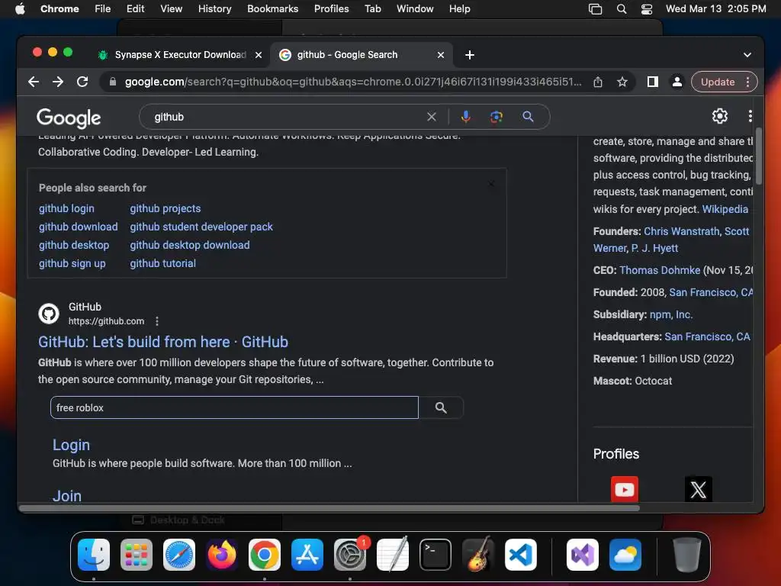
Task: Click the blue search magnifier in Google bar
Action: click(x=528, y=117)
